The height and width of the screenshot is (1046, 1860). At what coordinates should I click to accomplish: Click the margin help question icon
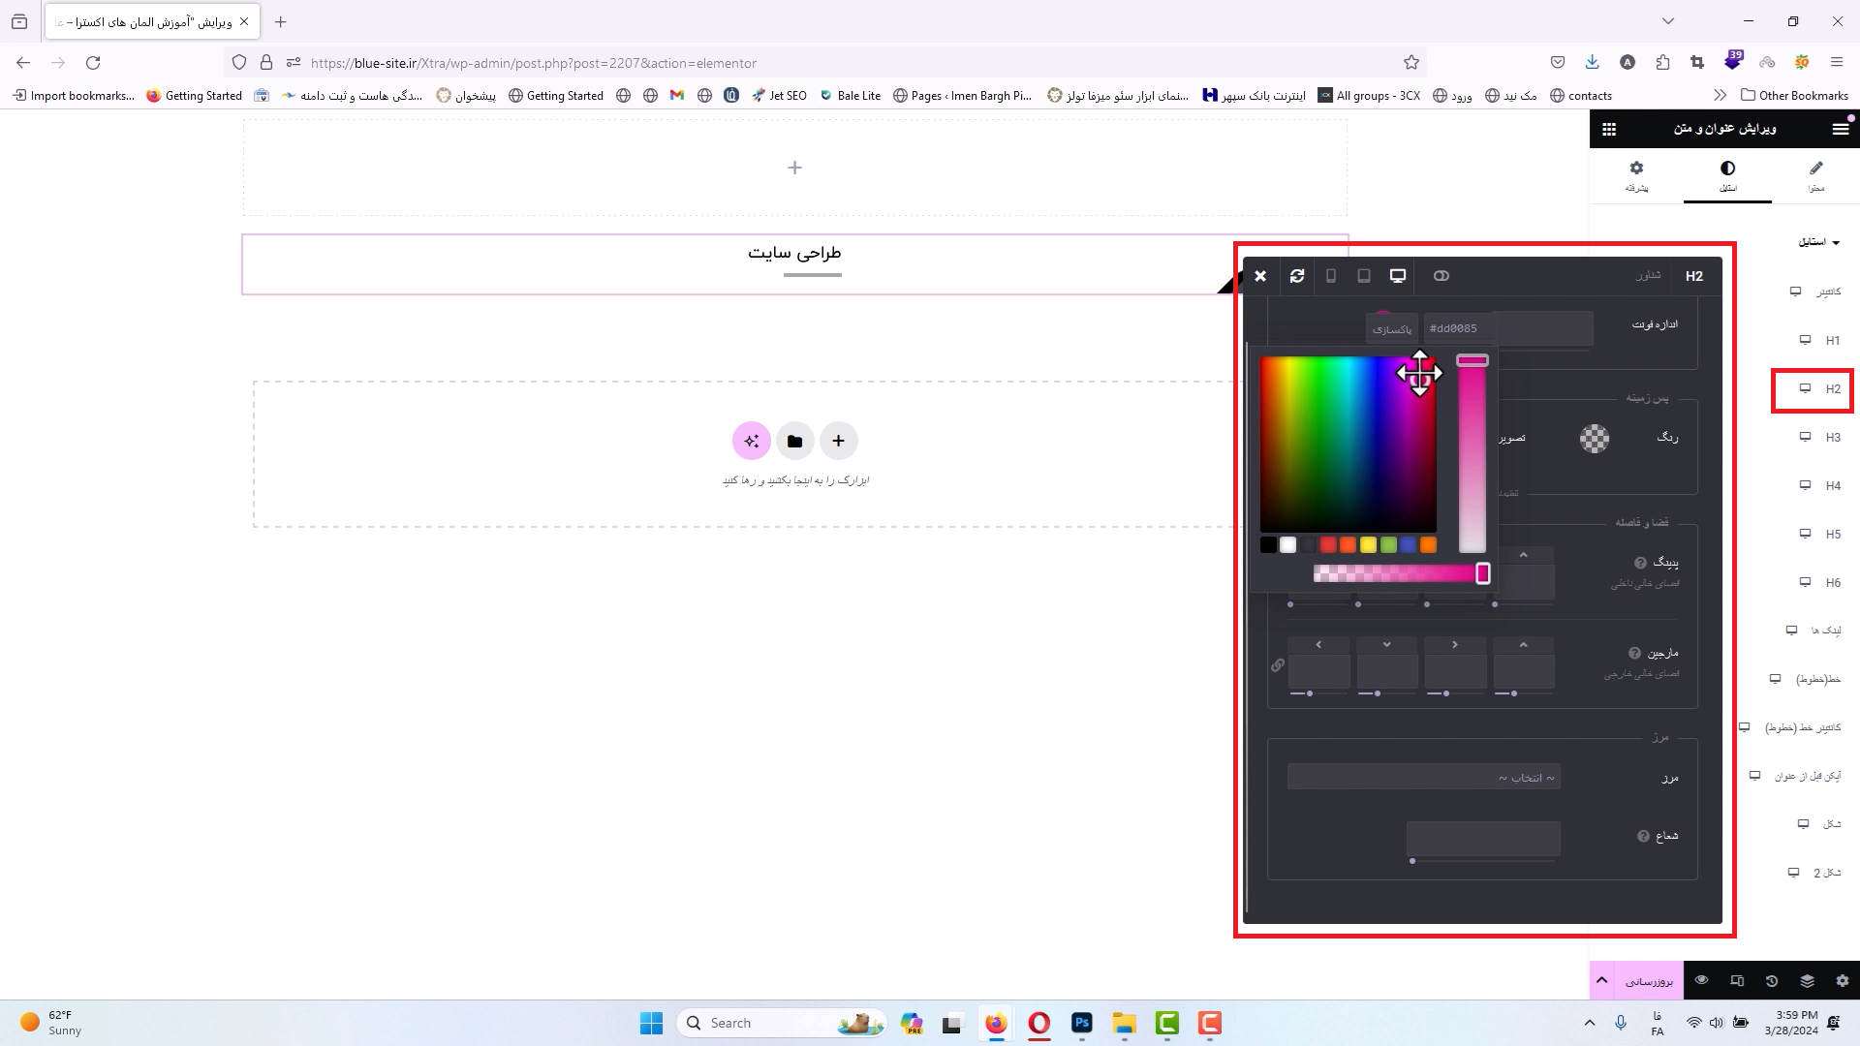tap(1634, 653)
